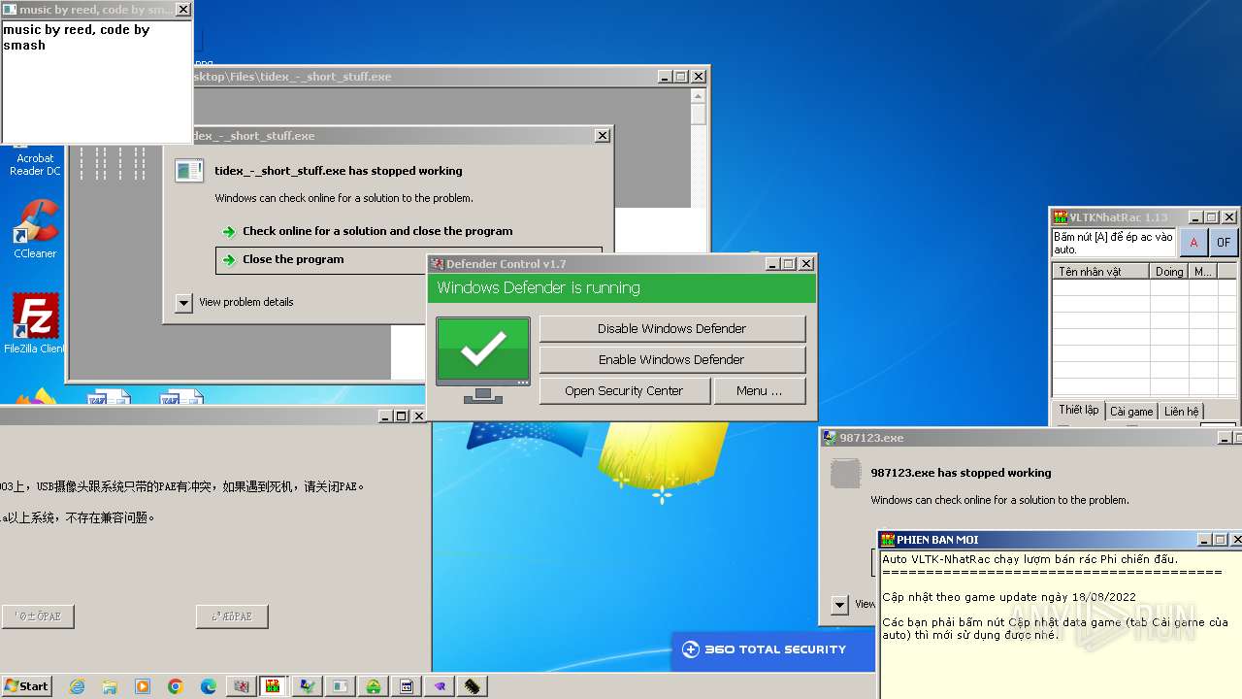Switch to Defender Control taskbar button
The width and height of the screenshot is (1242, 699).
pyautogui.click(x=241, y=686)
